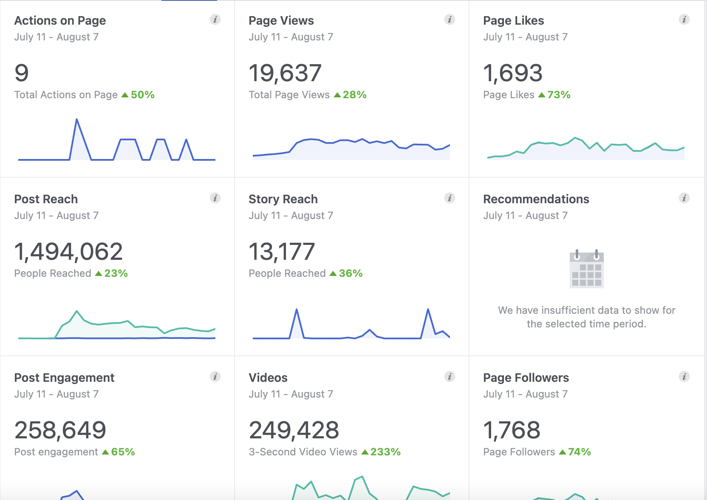Screen dimensions: 707x500
Task: Open the Story Reach heading
Action: pos(283,199)
